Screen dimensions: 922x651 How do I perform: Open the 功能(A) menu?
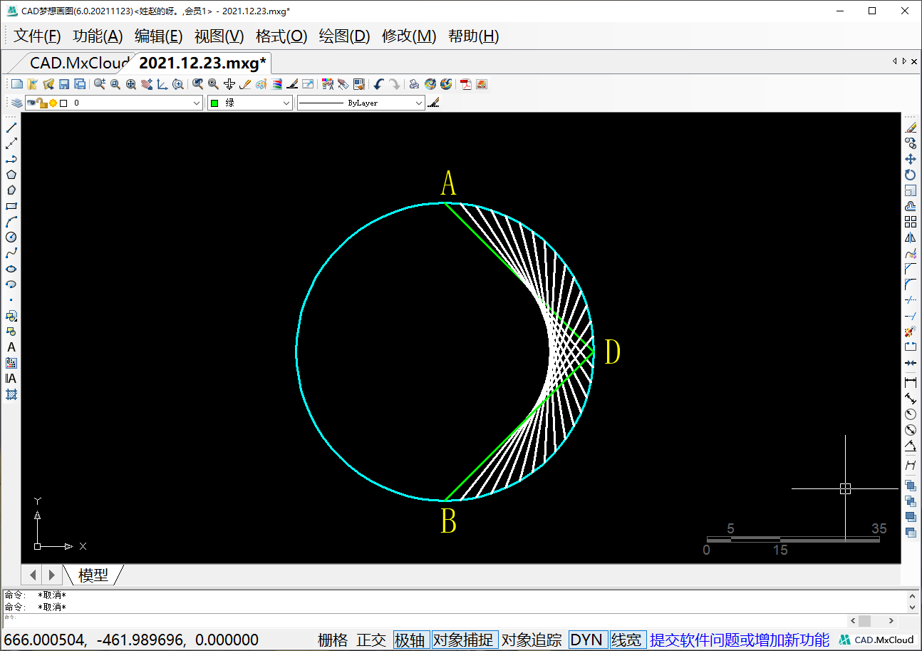click(x=98, y=36)
